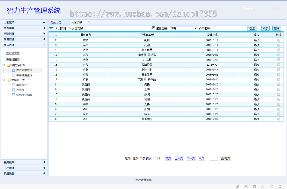Screen dimensions: 287x189
Task: Tick the checkbox for the 配件 row
Action: 279,40
